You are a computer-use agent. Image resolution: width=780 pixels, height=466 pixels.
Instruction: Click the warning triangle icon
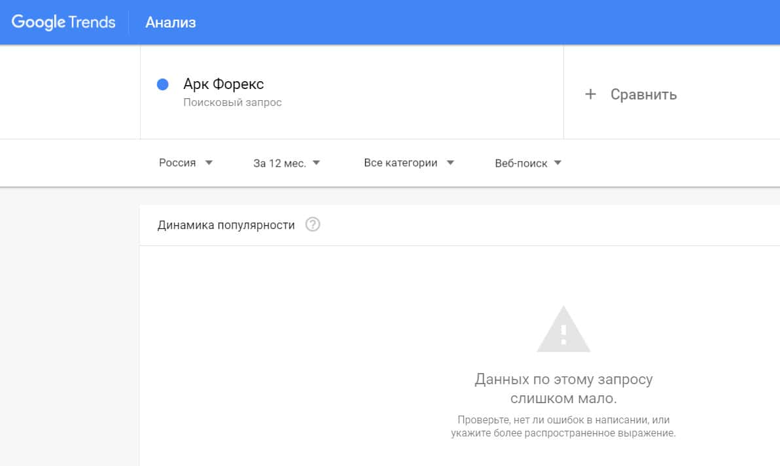coord(563,331)
